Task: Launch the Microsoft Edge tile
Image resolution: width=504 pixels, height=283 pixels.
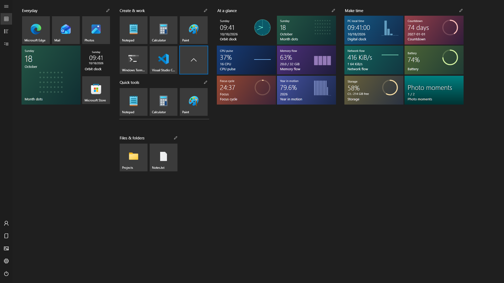Action: tap(36, 30)
